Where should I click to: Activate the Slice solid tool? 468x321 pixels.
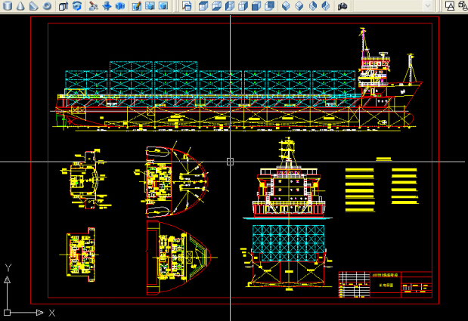click(x=93, y=6)
